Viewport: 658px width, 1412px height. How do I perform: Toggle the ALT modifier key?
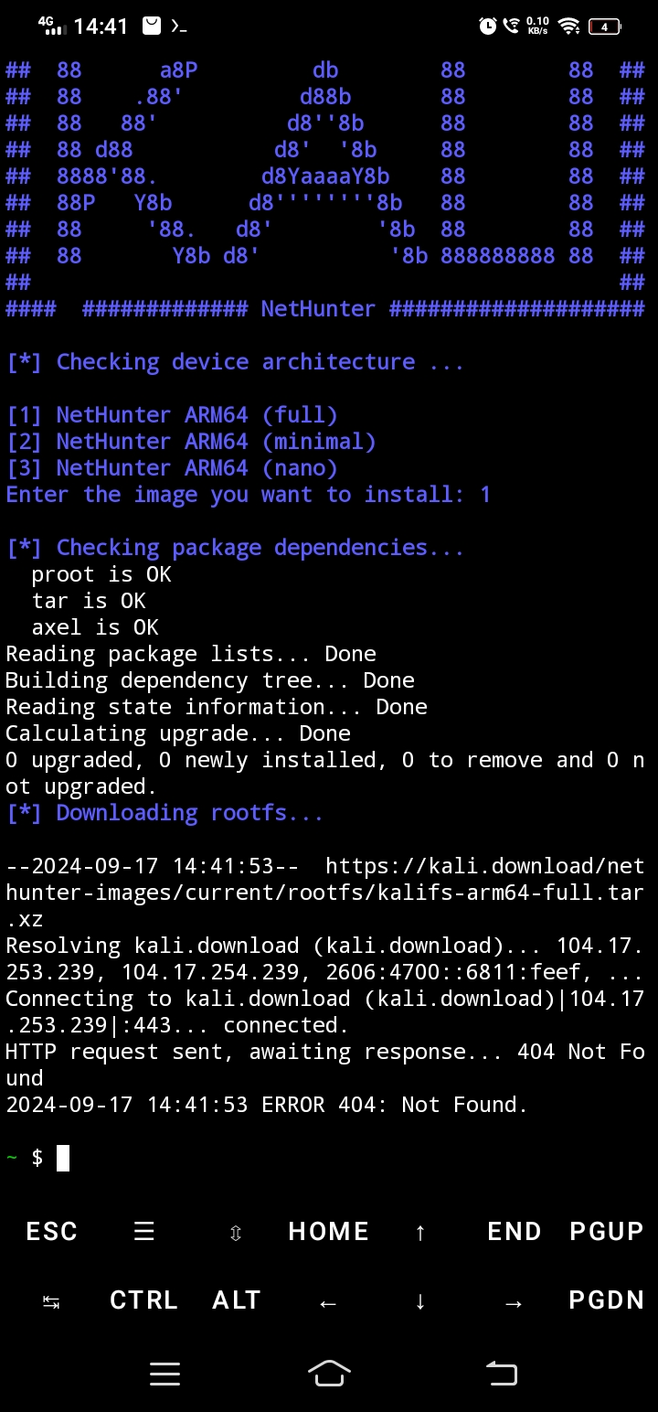tap(236, 1300)
